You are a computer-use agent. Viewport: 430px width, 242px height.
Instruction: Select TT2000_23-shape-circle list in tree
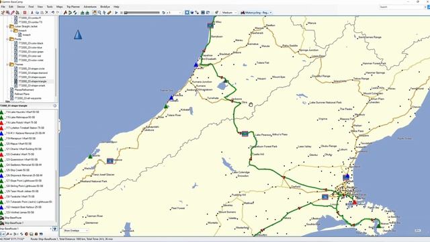[32, 69]
